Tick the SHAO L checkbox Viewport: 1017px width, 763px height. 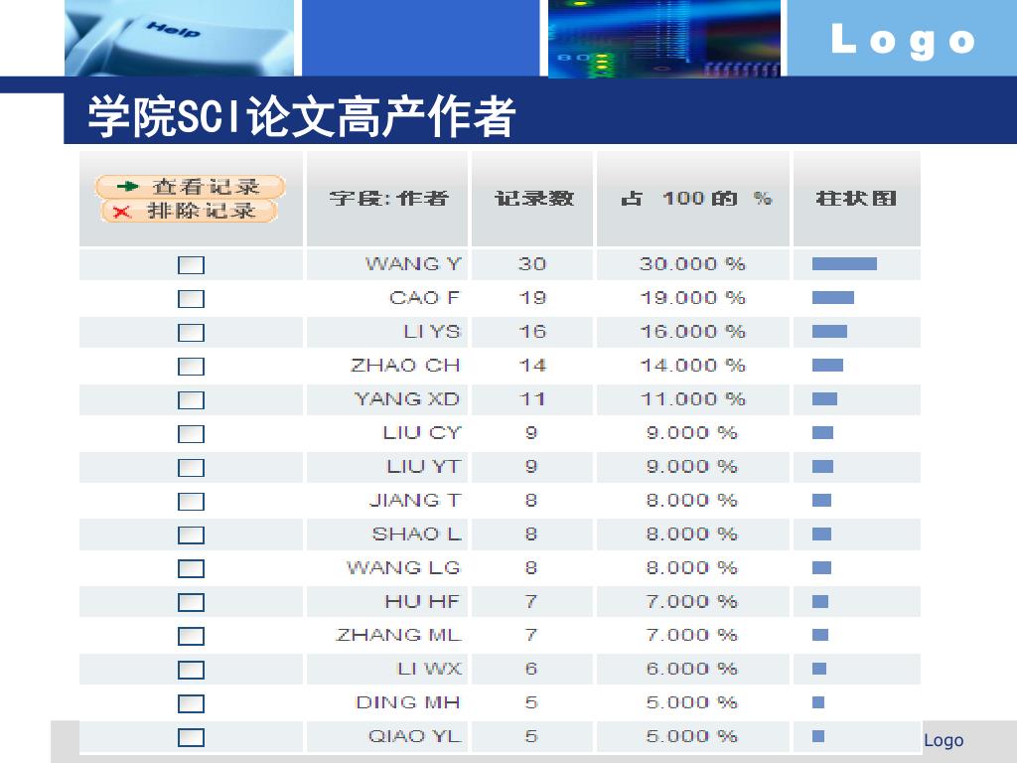[x=192, y=534]
